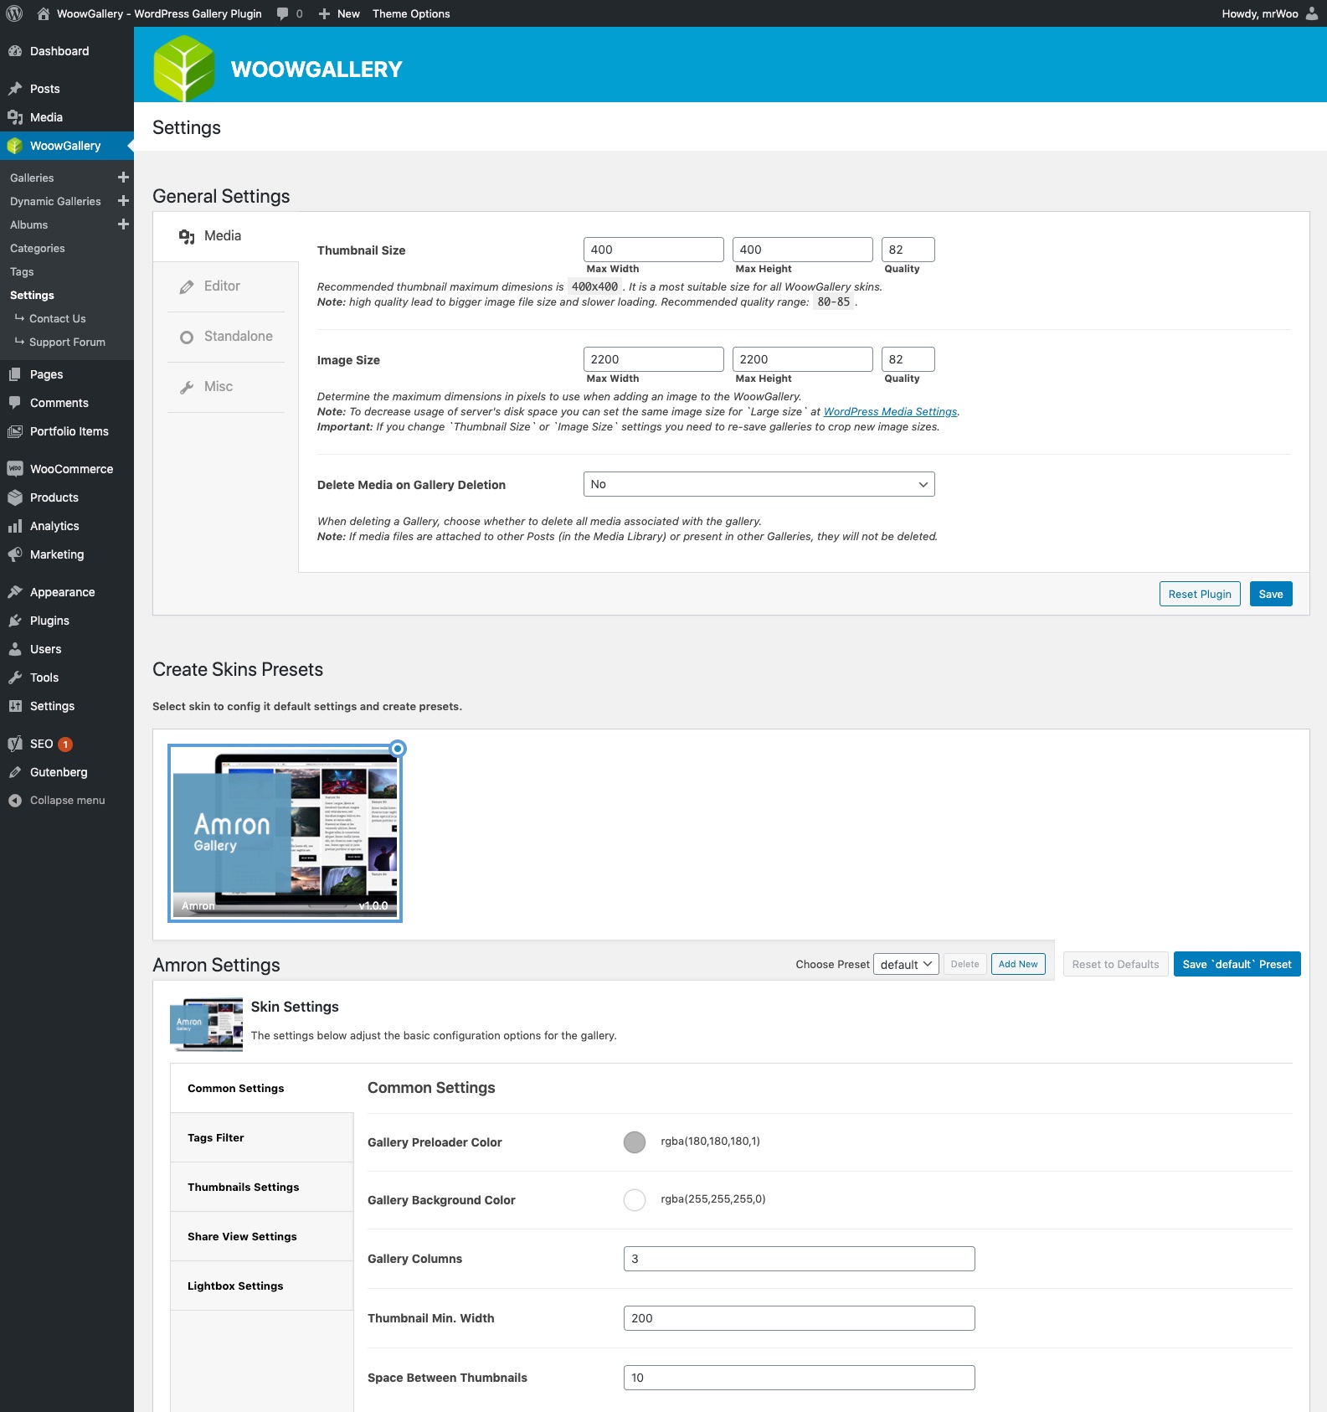Screen dimensions: 1327x1412
Task: Click the Dashboard gauge icon
Action: pos(15,51)
